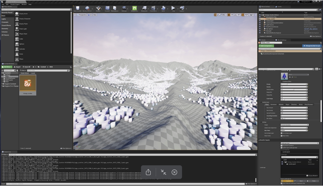Toggle visibility of SkyLight in World Outliner
The height and width of the screenshot is (186, 323).
tap(260, 31)
